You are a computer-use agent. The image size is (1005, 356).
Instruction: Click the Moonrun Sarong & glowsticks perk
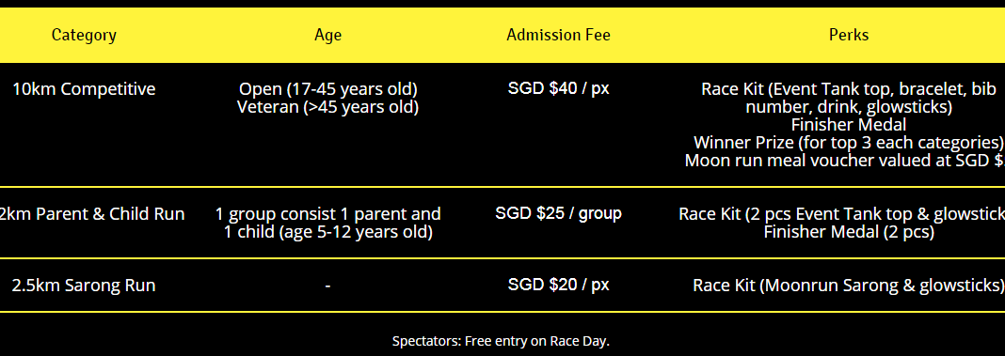(849, 285)
